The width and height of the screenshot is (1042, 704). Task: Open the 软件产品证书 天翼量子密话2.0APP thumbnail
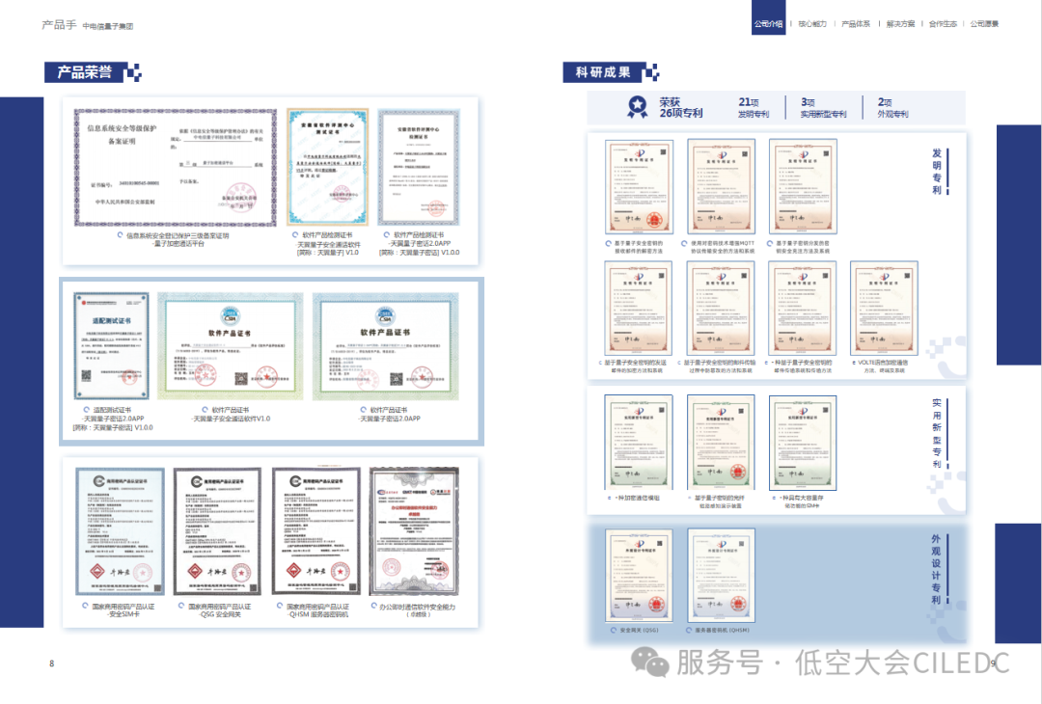[x=385, y=346]
